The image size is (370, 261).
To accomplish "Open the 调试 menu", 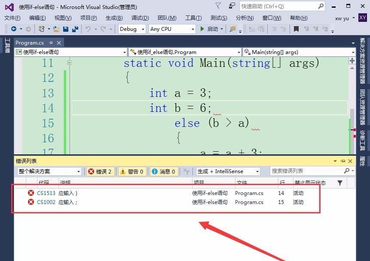I will 139,18.
